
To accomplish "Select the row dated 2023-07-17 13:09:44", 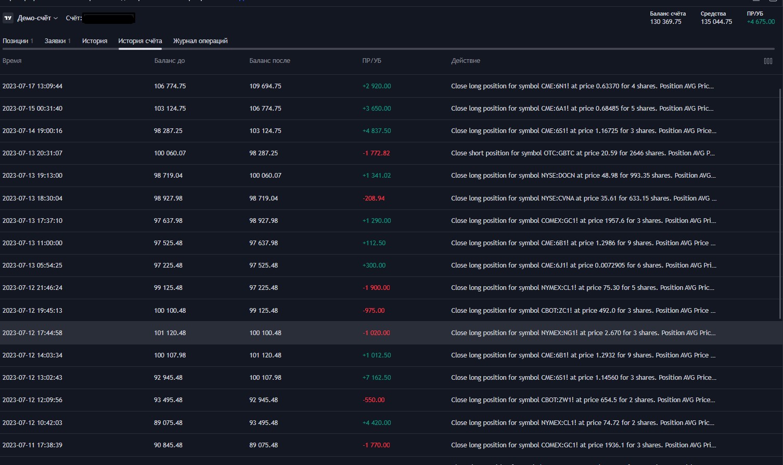I will coord(390,86).
